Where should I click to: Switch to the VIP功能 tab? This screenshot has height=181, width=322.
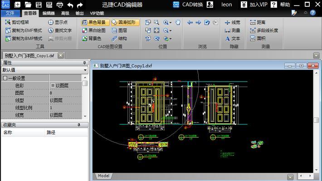click(97, 13)
